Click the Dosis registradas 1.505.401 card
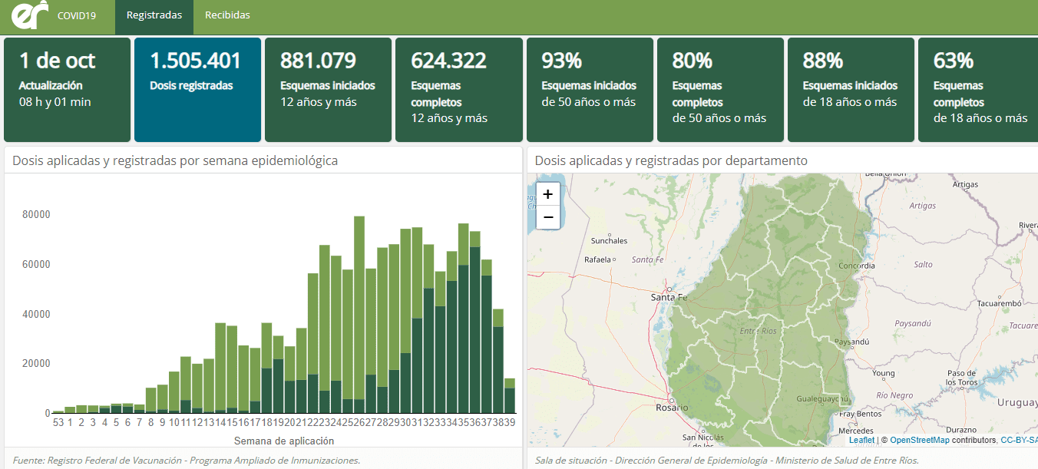Screen dimensions: 1038x469 pos(197,90)
